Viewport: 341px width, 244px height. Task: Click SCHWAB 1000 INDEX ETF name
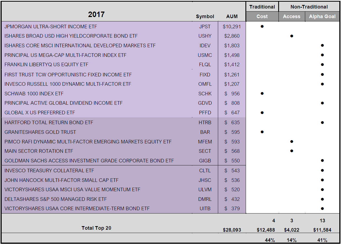click(34, 94)
